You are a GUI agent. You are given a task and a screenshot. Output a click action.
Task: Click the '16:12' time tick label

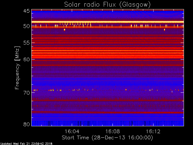153,131
